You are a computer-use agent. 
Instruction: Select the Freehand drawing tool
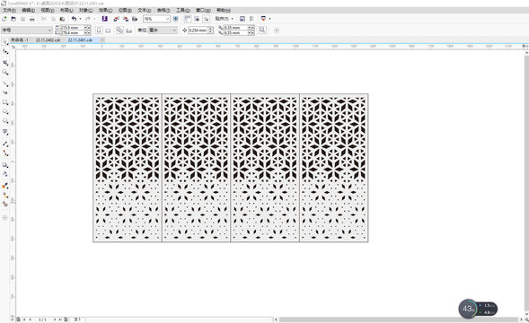(x=5, y=84)
